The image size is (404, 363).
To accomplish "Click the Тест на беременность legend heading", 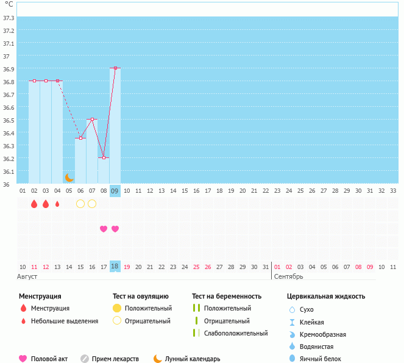I will click(x=230, y=297).
